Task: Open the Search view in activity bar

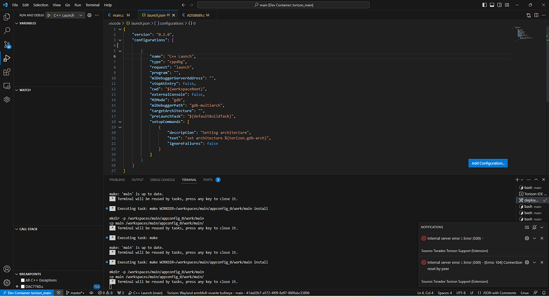Action: point(6,31)
